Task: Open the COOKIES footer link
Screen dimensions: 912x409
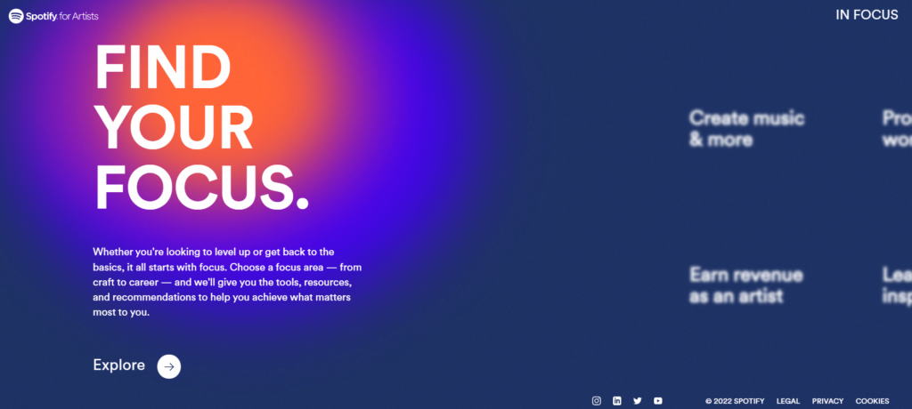Action: click(873, 402)
